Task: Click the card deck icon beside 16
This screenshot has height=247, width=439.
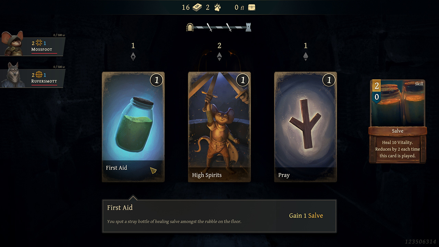Action: [x=197, y=8]
